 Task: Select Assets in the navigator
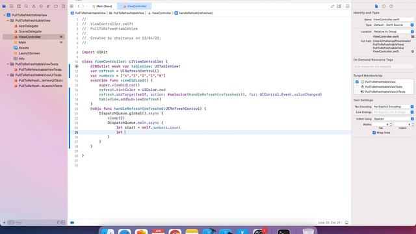23,47
